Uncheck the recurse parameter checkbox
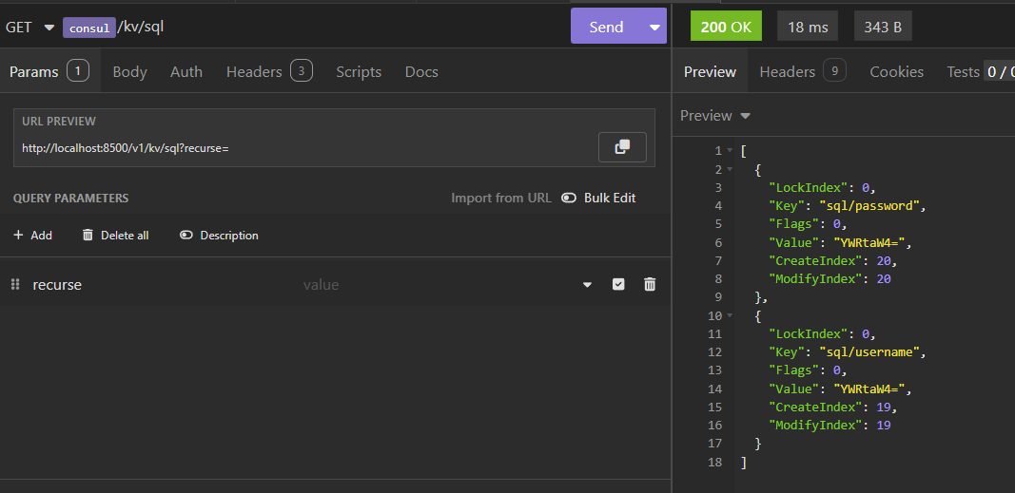 pos(618,284)
